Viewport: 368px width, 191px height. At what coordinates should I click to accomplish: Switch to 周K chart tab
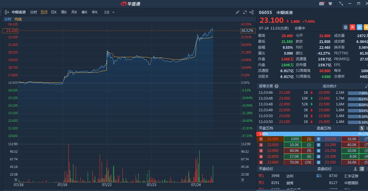click(64, 12)
